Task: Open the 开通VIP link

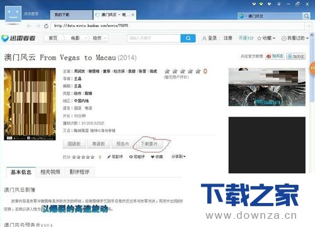Action: [x=246, y=38]
